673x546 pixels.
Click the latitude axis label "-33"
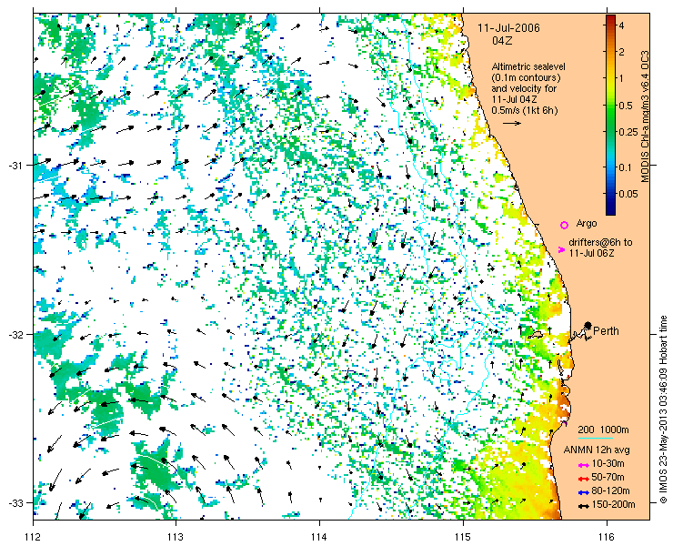pyautogui.click(x=16, y=502)
